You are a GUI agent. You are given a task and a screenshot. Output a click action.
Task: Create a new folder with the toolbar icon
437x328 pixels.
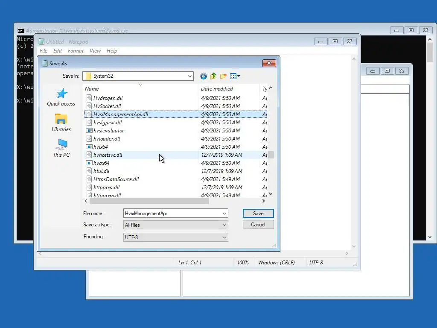(223, 76)
